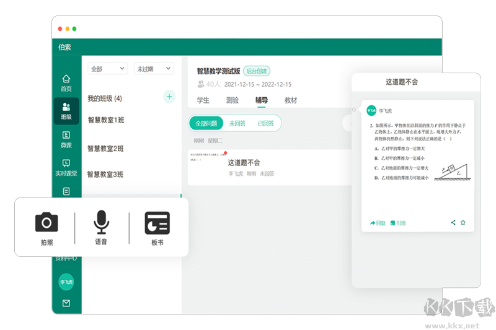
Task: Switch to the 测验 tab
Action: tap(232, 100)
